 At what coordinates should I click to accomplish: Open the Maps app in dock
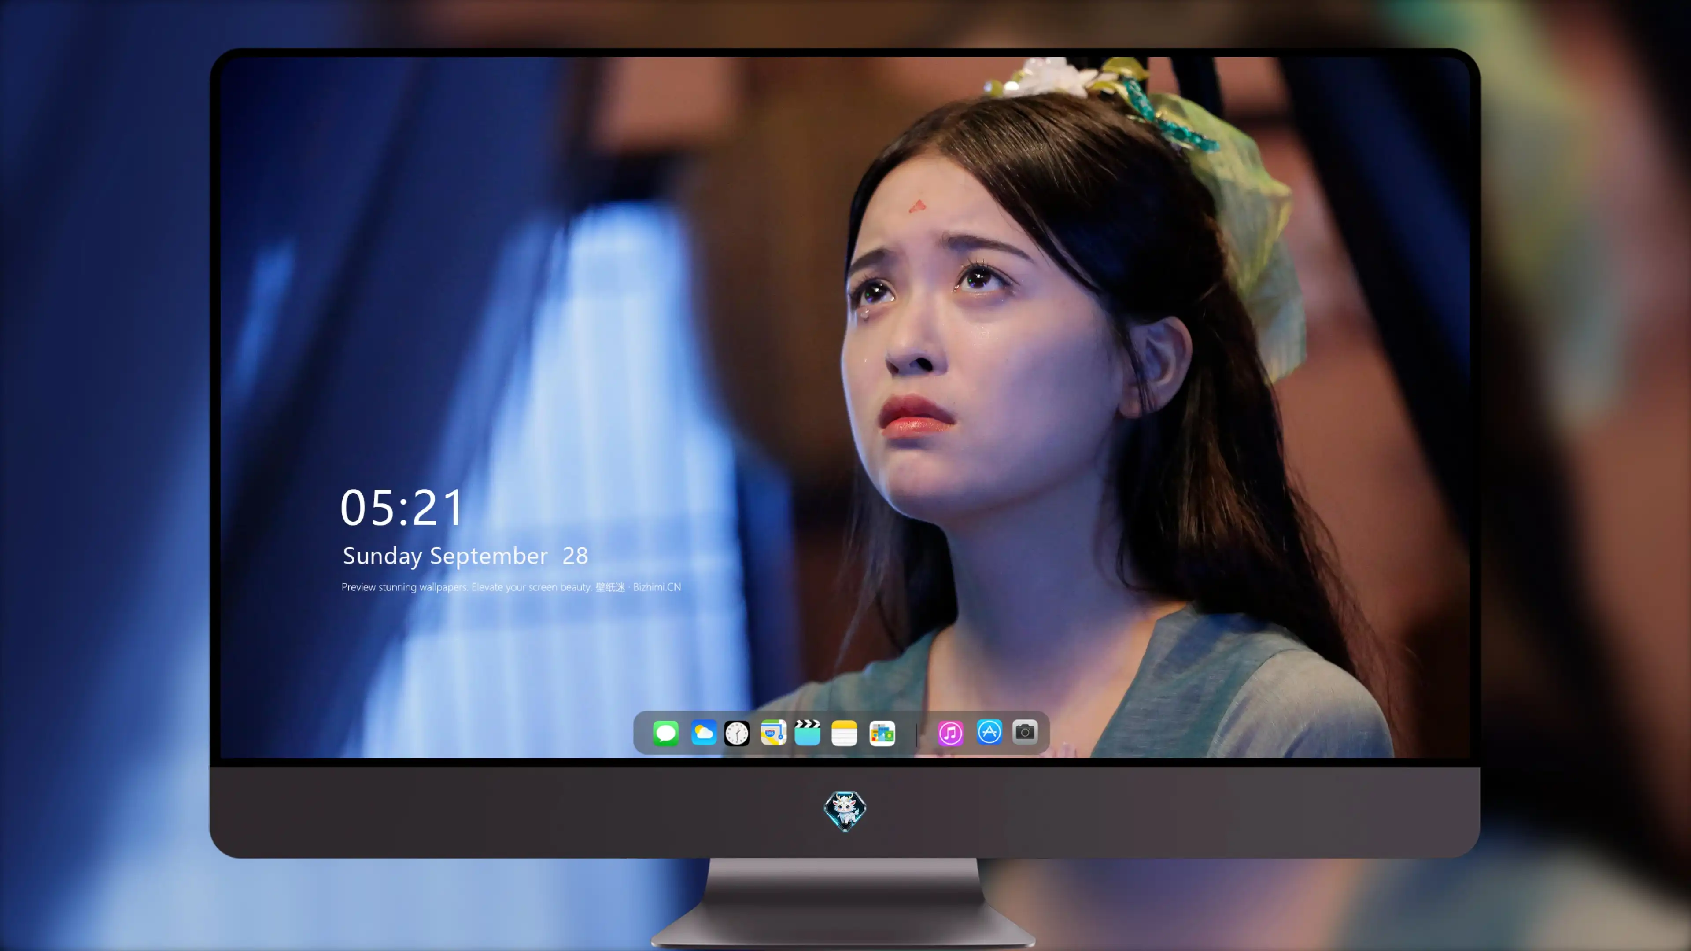click(x=773, y=733)
